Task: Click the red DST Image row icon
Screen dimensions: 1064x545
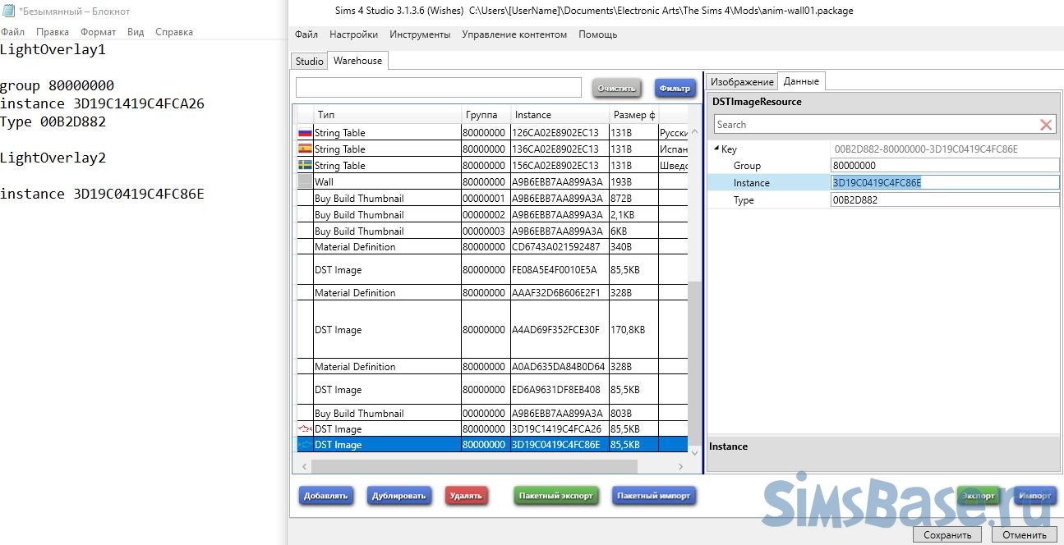Action: 305,429
